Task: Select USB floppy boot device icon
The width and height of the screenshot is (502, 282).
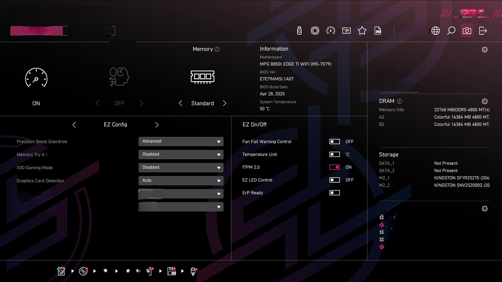Action: tap(172, 271)
